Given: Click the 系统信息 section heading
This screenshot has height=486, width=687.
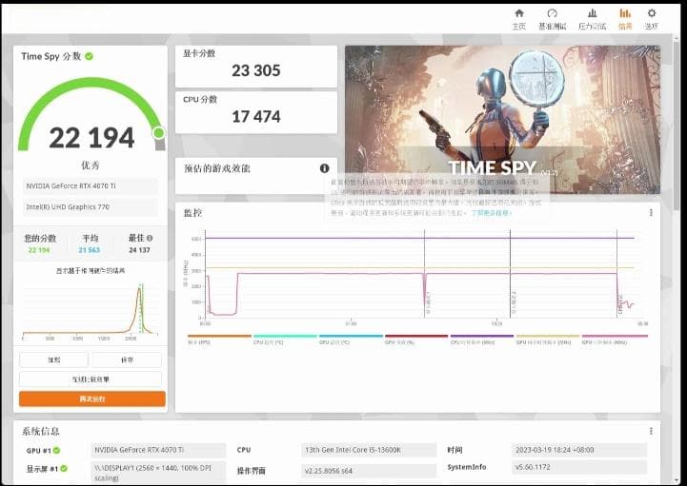Looking at the screenshot, I should click(x=41, y=432).
